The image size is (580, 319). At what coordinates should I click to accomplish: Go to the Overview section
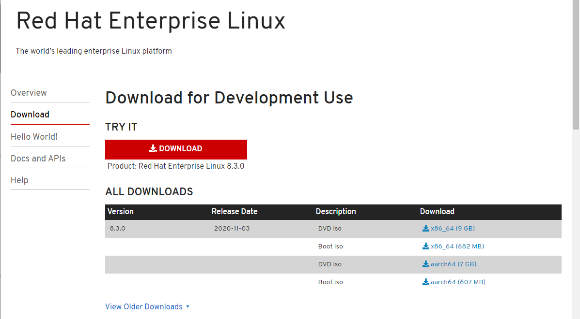tap(29, 93)
